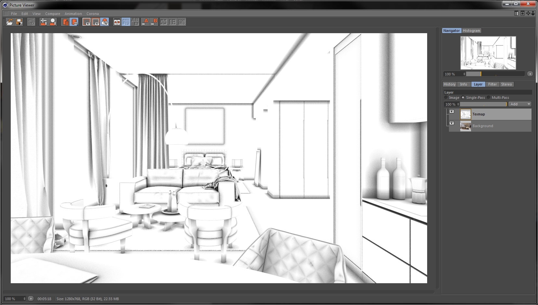Switch to the Filter tab

(x=492, y=84)
